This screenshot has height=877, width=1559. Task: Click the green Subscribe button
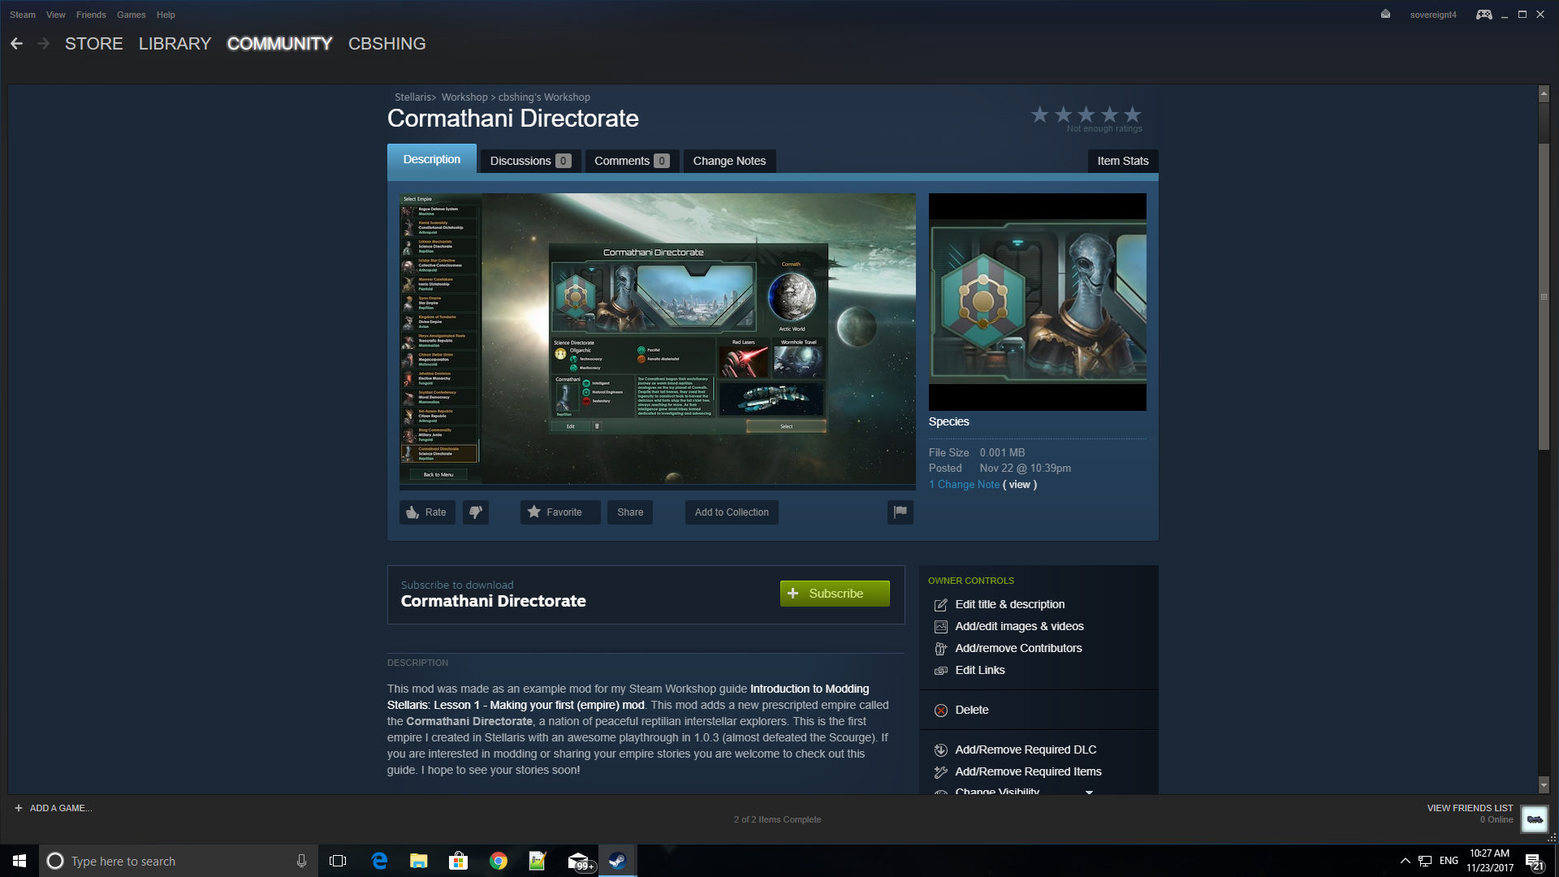point(835,594)
